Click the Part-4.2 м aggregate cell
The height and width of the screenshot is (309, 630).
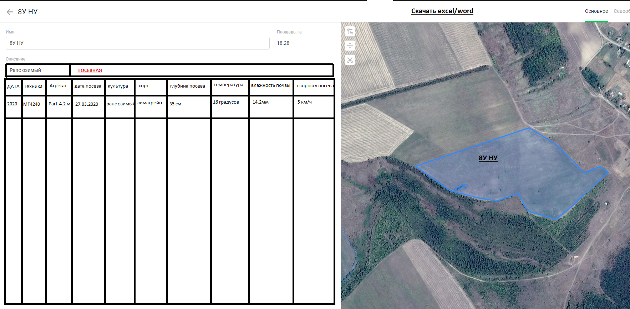(59, 104)
